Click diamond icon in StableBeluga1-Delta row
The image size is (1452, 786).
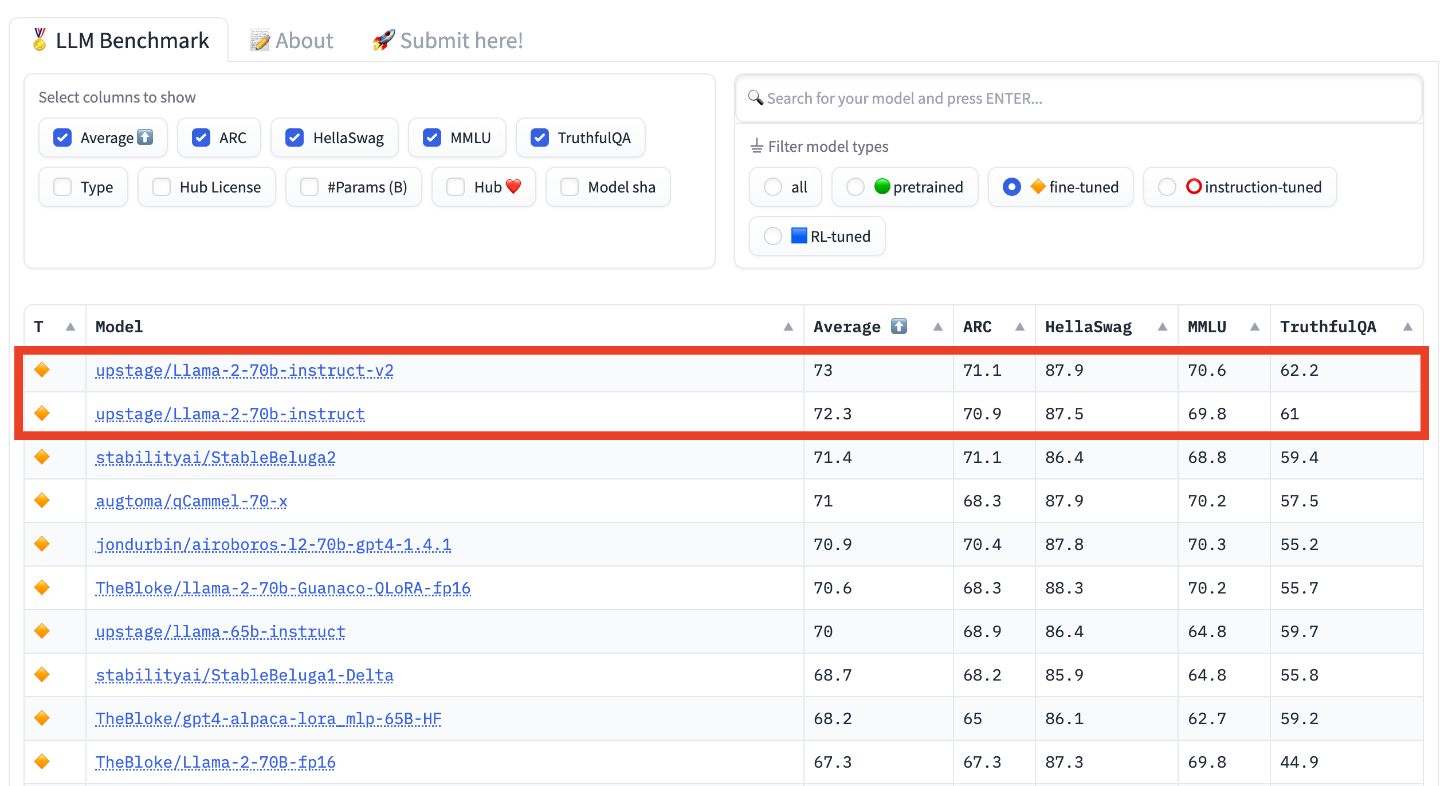pyautogui.click(x=42, y=675)
